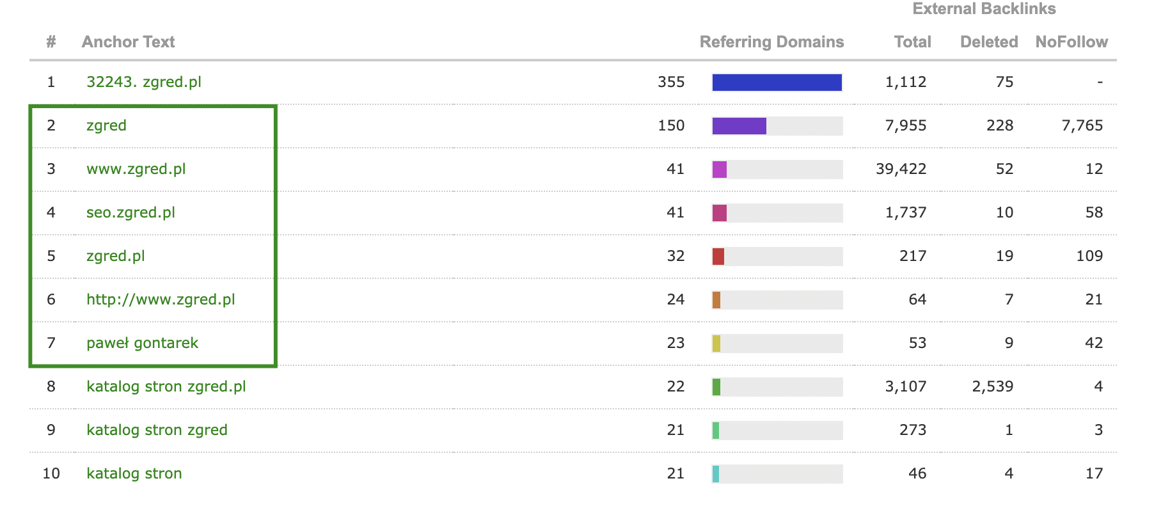The height and width of the screenshot is (522, 1154).
Task: Click the NoFollow column header
Action: point(1071,42)
